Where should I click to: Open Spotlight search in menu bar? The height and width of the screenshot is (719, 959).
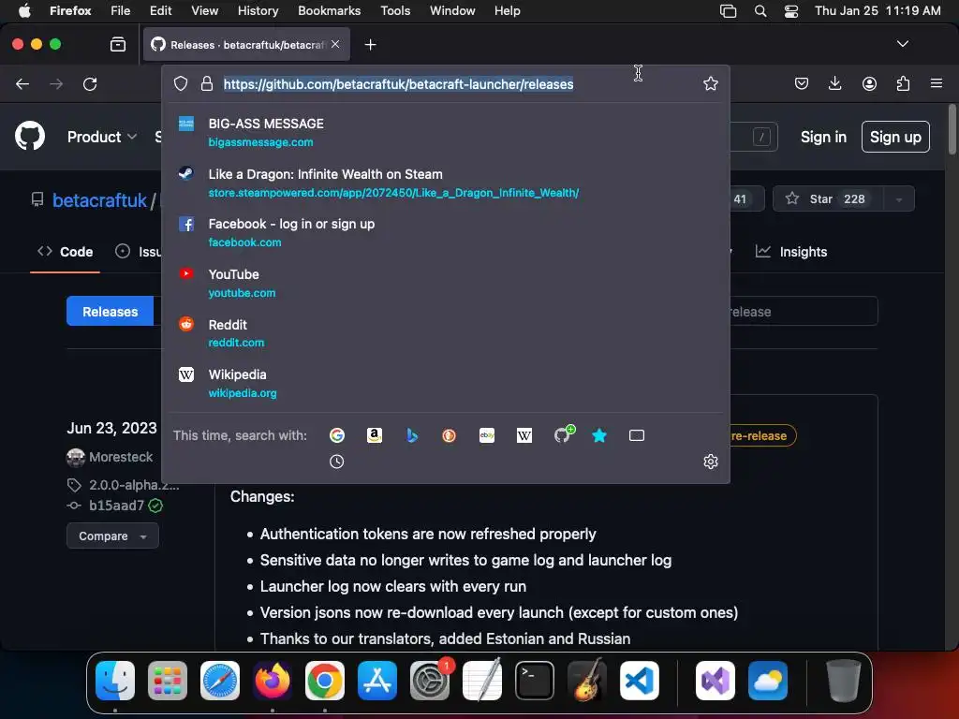[x=760, y=10]
